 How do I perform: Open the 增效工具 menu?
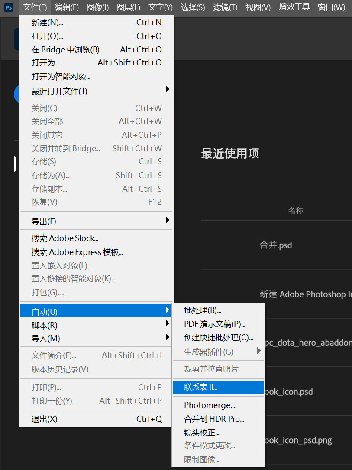[294, 7]
